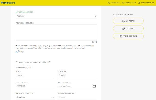The image size is (156, 100).
Task: Focus the Comune di Nascita input field
Action: pyautogui.click(x=77, y=97)
